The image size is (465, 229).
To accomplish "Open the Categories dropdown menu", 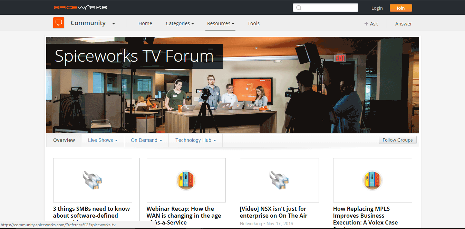I will pos(180,23).
